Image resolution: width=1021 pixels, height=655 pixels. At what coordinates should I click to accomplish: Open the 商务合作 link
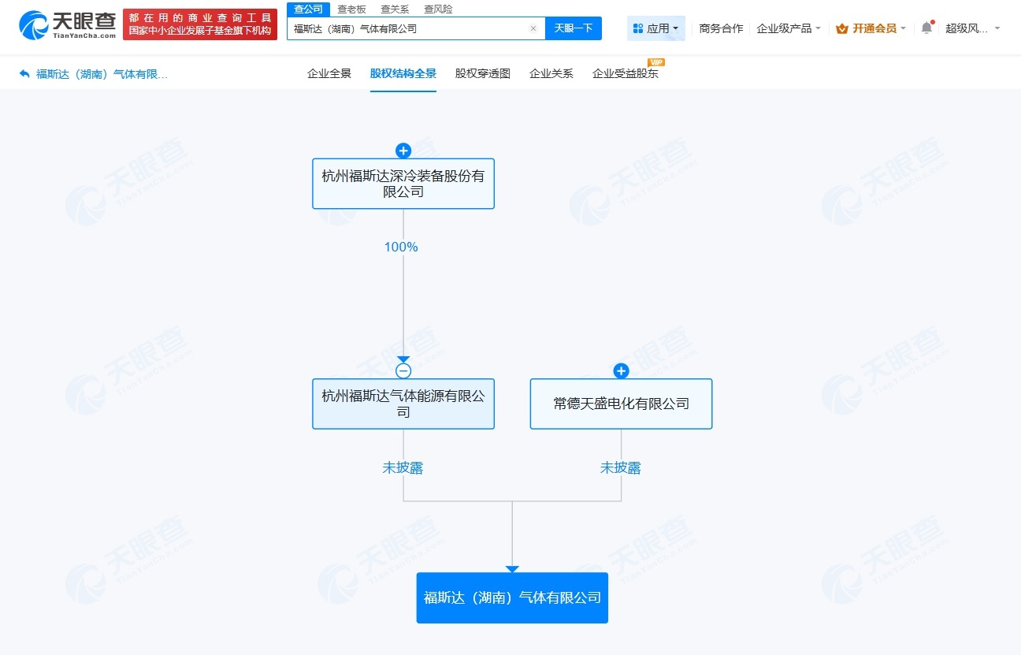tap(720, 27)
